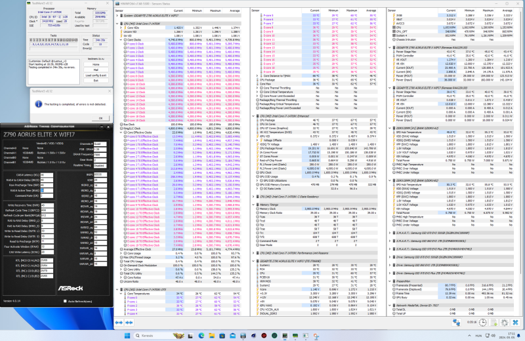Open Microsoft Store from the taskbar
The height and width of the screenshot is (341, 525).
coord(222,336)
